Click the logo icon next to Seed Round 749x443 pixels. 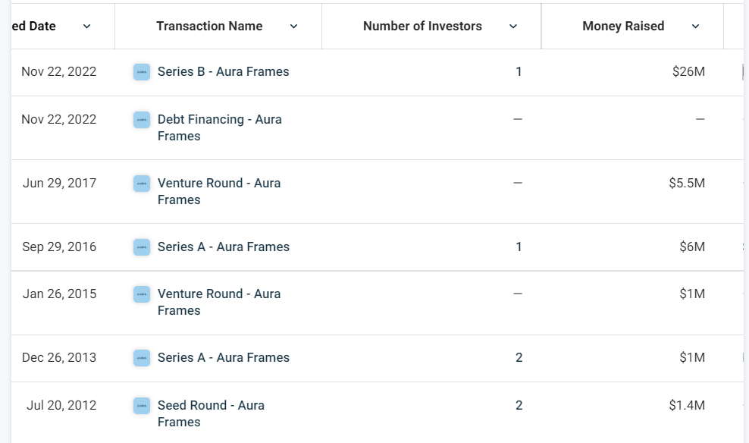(x=142, y=406)
